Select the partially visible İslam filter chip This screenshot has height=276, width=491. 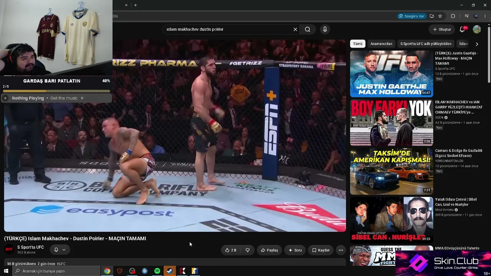(464, 44)
